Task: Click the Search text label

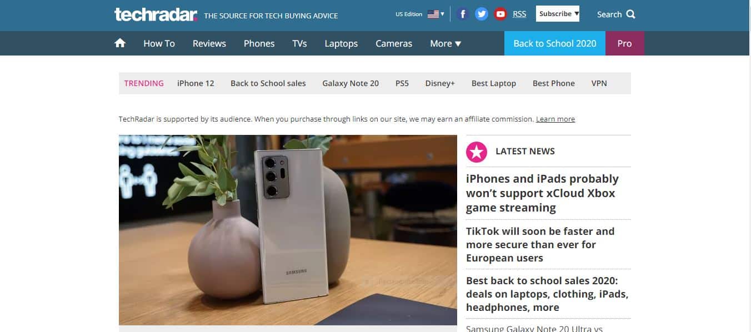Action: tap(609, 14)
